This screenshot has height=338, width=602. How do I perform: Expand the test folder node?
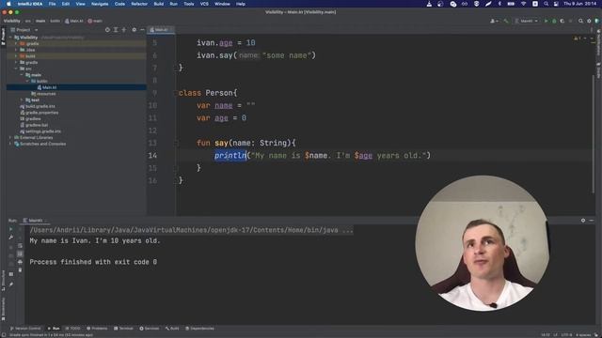pyautogui.click(x=22, y=100)
